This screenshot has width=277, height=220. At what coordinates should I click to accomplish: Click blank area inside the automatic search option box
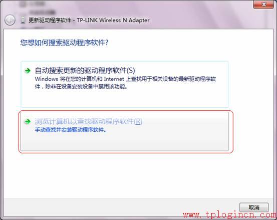coord(124,99)
